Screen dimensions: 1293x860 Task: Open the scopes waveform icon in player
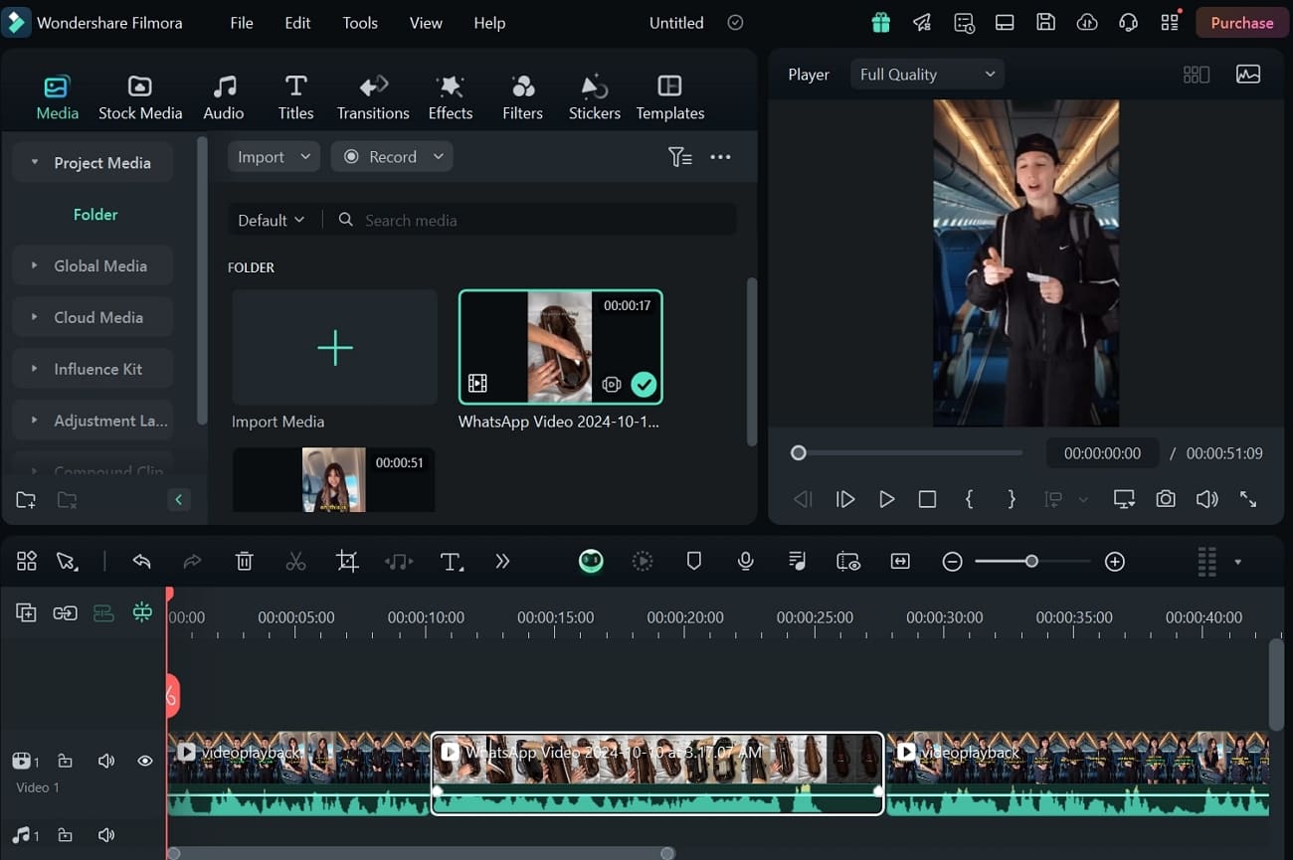[x=1247, y=74]
